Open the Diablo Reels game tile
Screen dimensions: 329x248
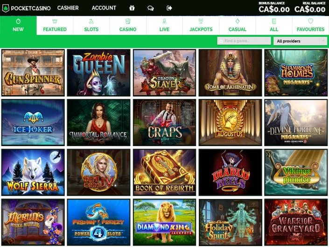tap(230, 172)
